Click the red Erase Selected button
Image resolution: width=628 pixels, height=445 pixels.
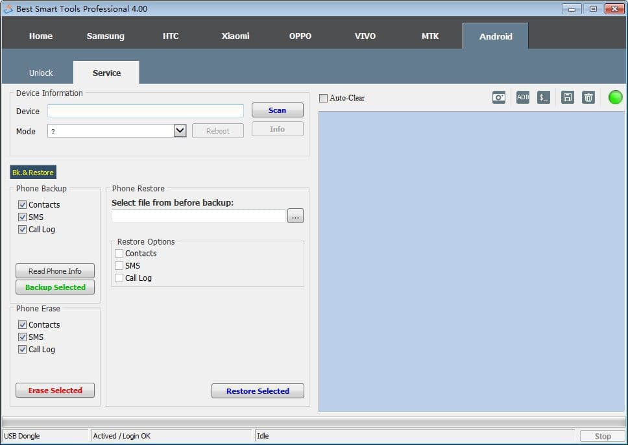pyautogui.click(x=55, y=391)
